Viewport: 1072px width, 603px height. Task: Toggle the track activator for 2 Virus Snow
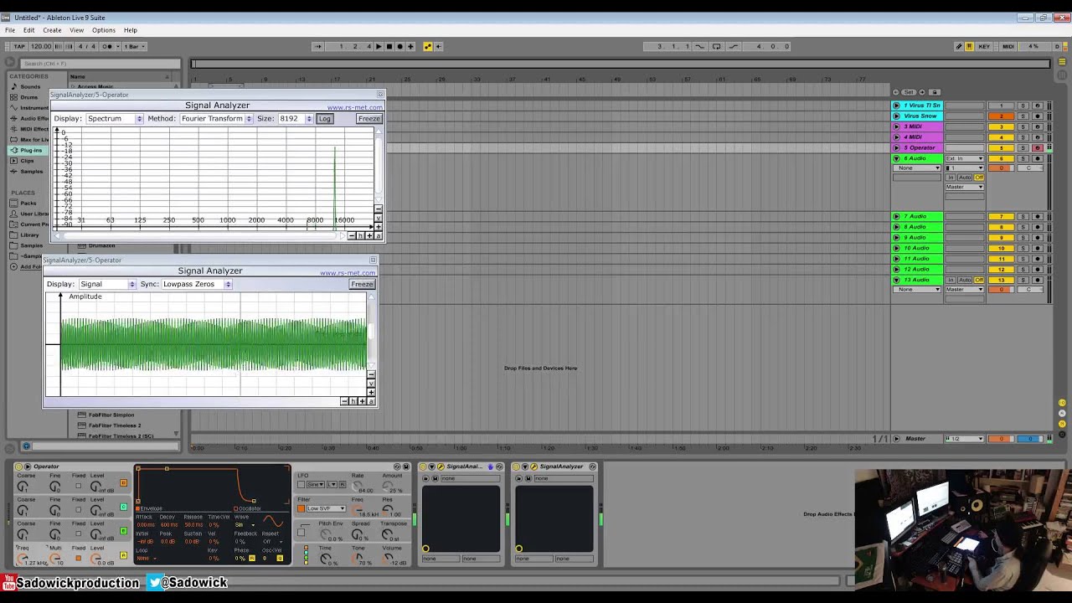[x=1001, y=116]
